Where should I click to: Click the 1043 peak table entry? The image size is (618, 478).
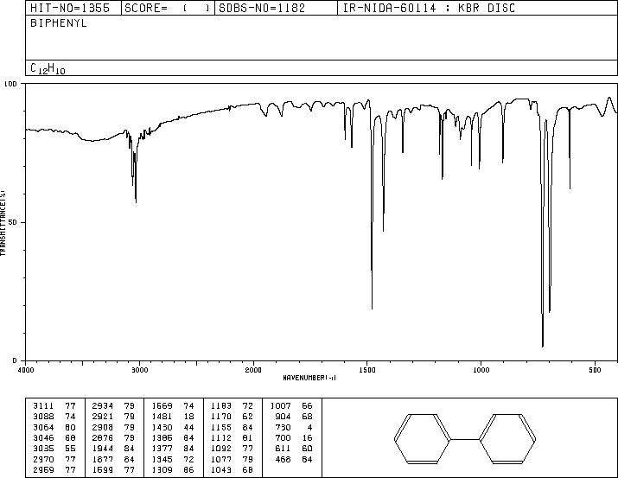(x=233, y=470)
